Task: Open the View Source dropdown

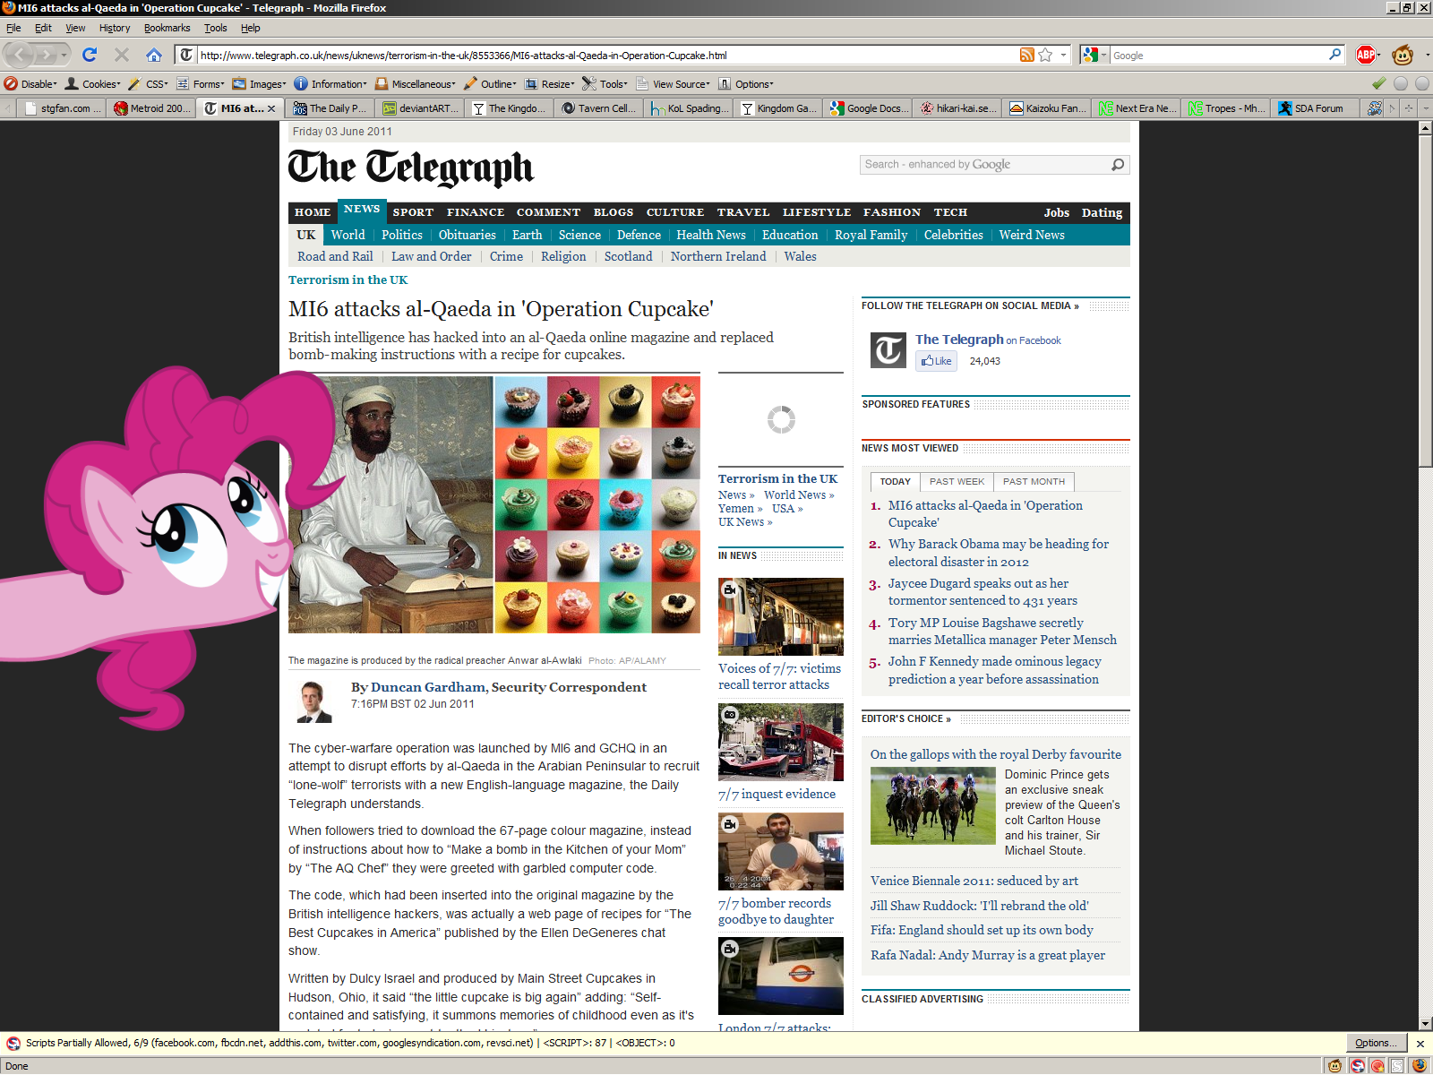Action: [x=674, y=83]
